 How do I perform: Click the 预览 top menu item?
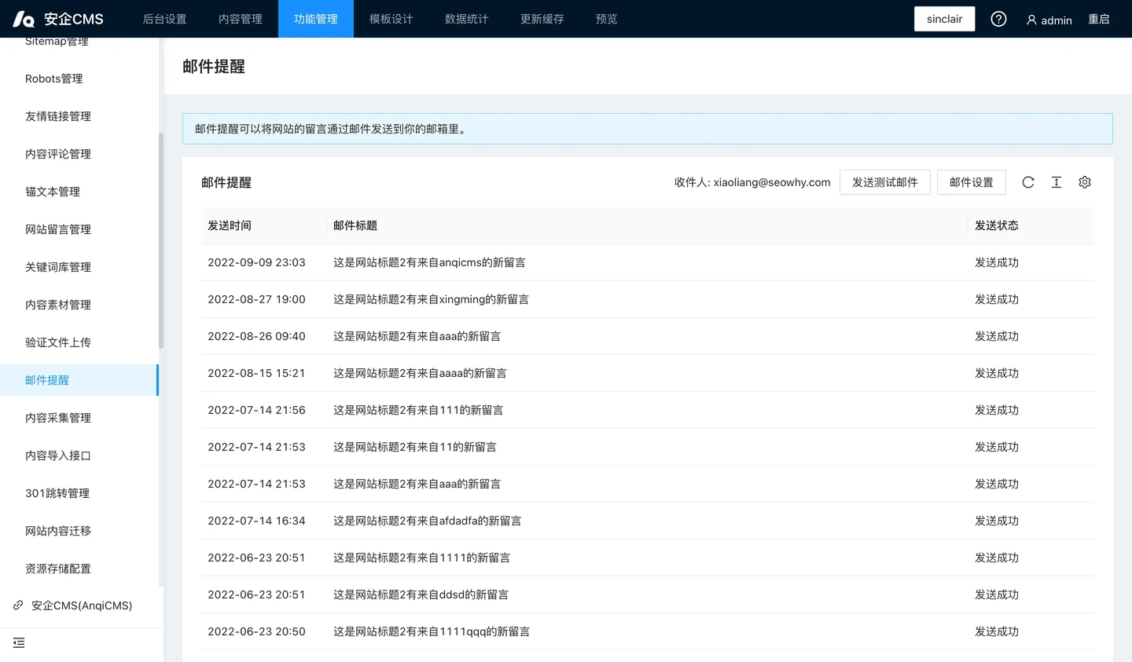607,19
